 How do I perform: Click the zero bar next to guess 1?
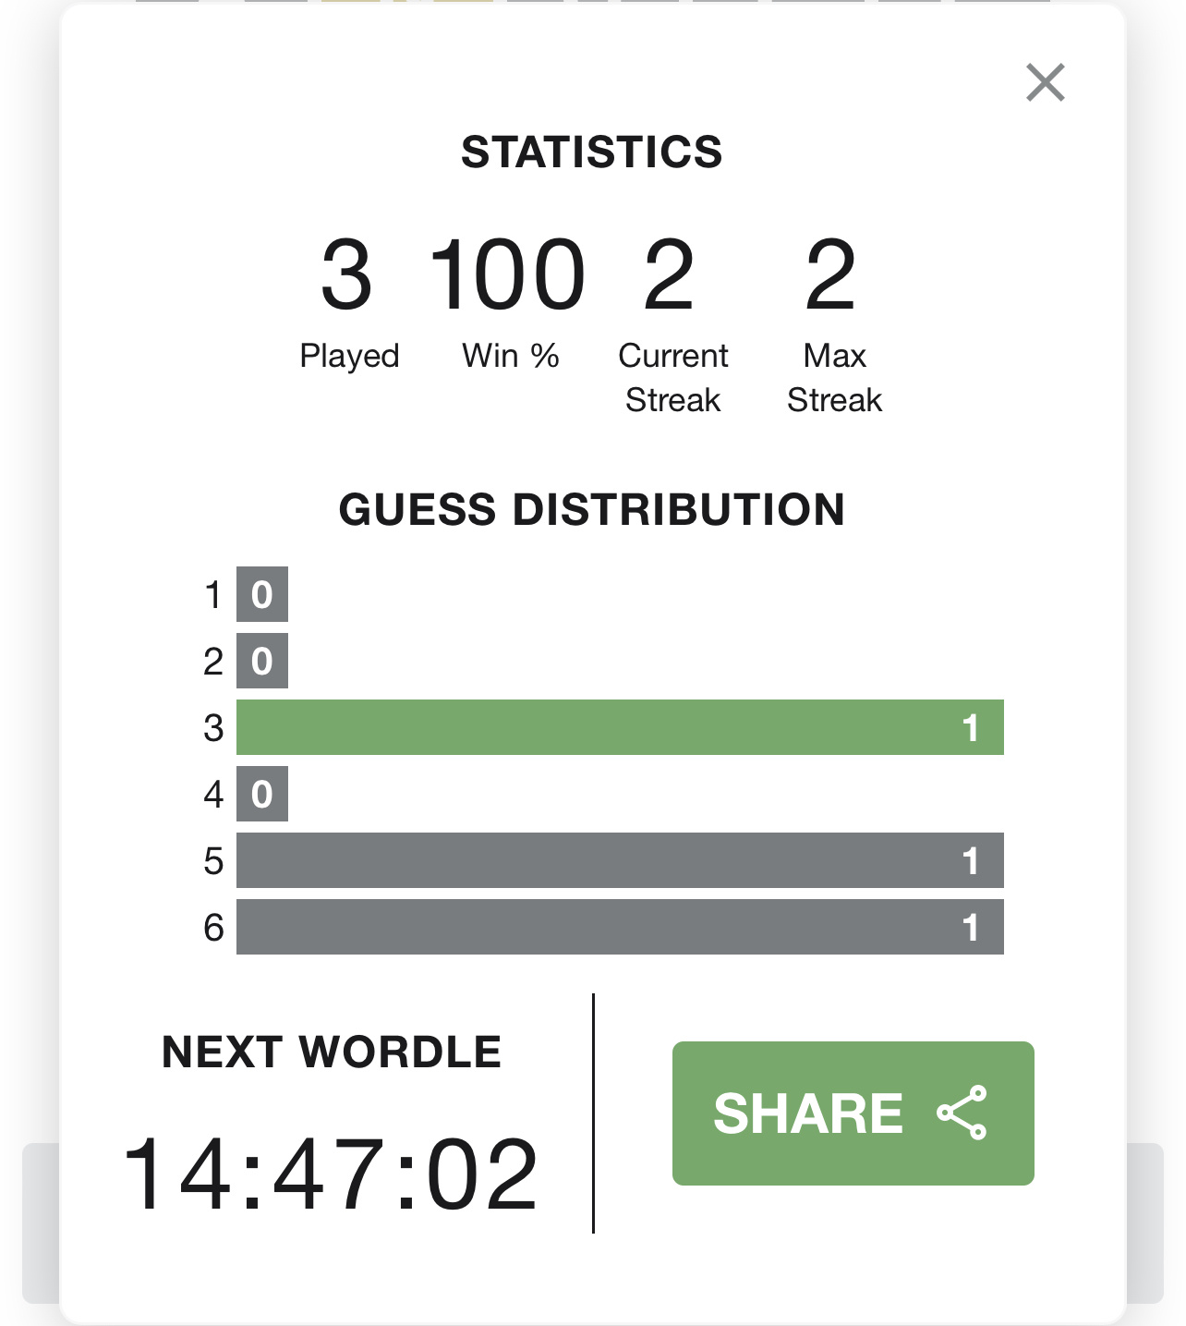click(x=262, y=594)
